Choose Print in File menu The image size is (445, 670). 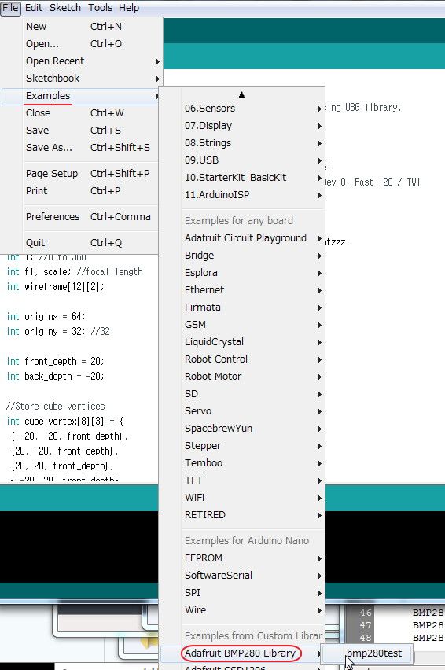click(x=80, y=190)
